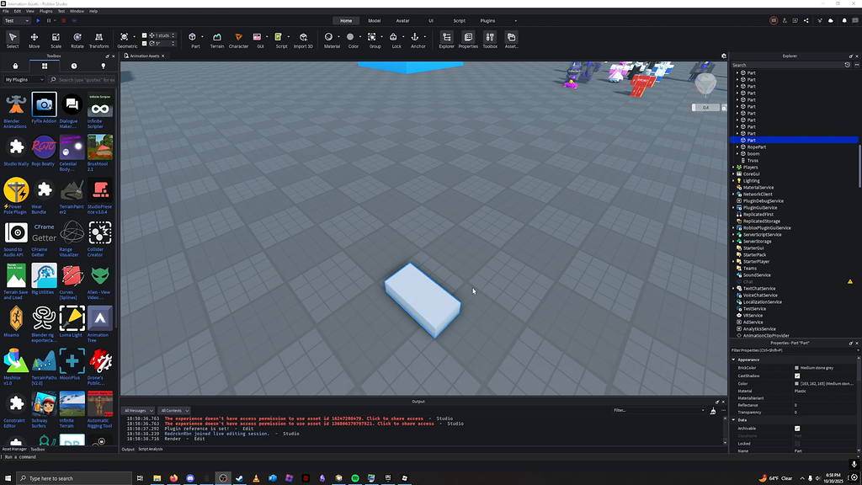
Task: Activate the Select tool
Action: click(12, 40)
